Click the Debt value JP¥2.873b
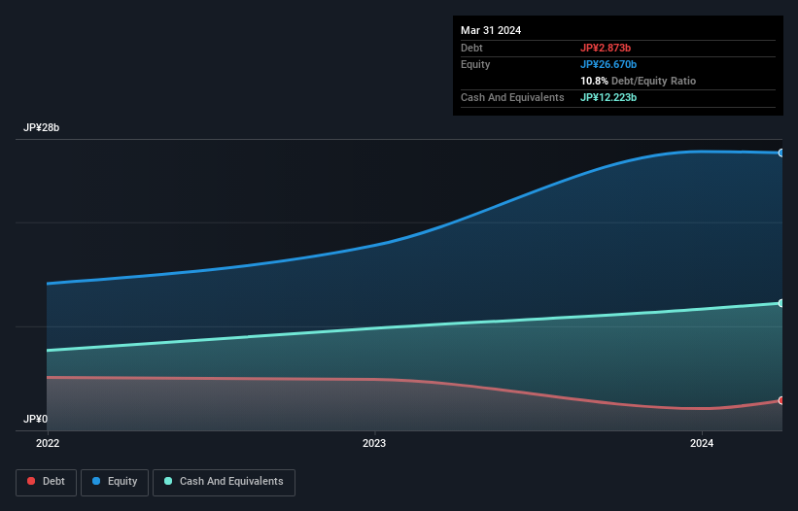The width and height of the screenshot is (798, 511). 606,48
